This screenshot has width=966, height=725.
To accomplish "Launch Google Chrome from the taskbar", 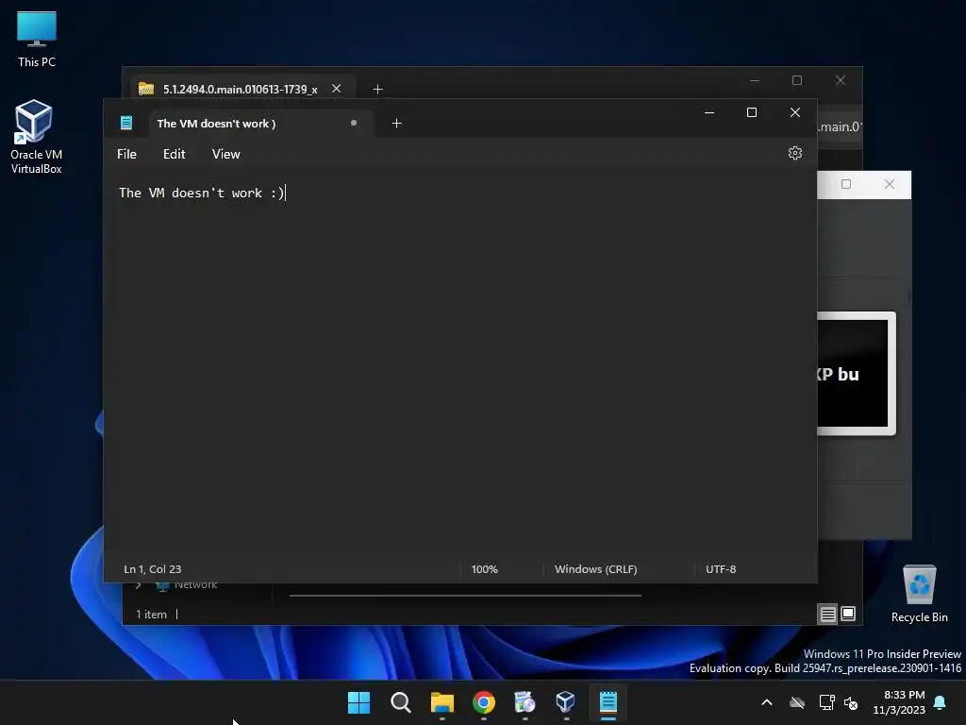I will pyautogui.click(x=484, y=702).
